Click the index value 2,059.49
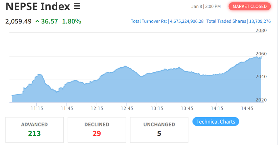278x145 pixels. pos(18,21)
